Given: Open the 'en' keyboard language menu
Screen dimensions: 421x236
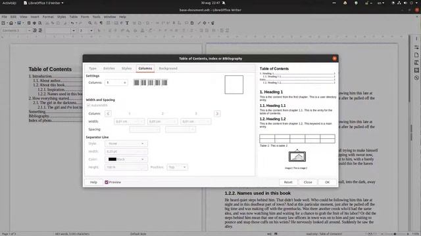Looking at the screenshot, I should (x=381, y=3).
